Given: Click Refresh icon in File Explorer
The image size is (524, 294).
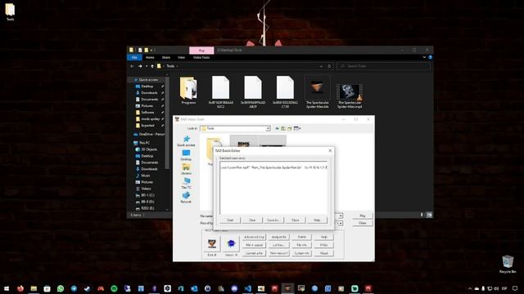Looking at the screenshot, I should pos(329,66).
